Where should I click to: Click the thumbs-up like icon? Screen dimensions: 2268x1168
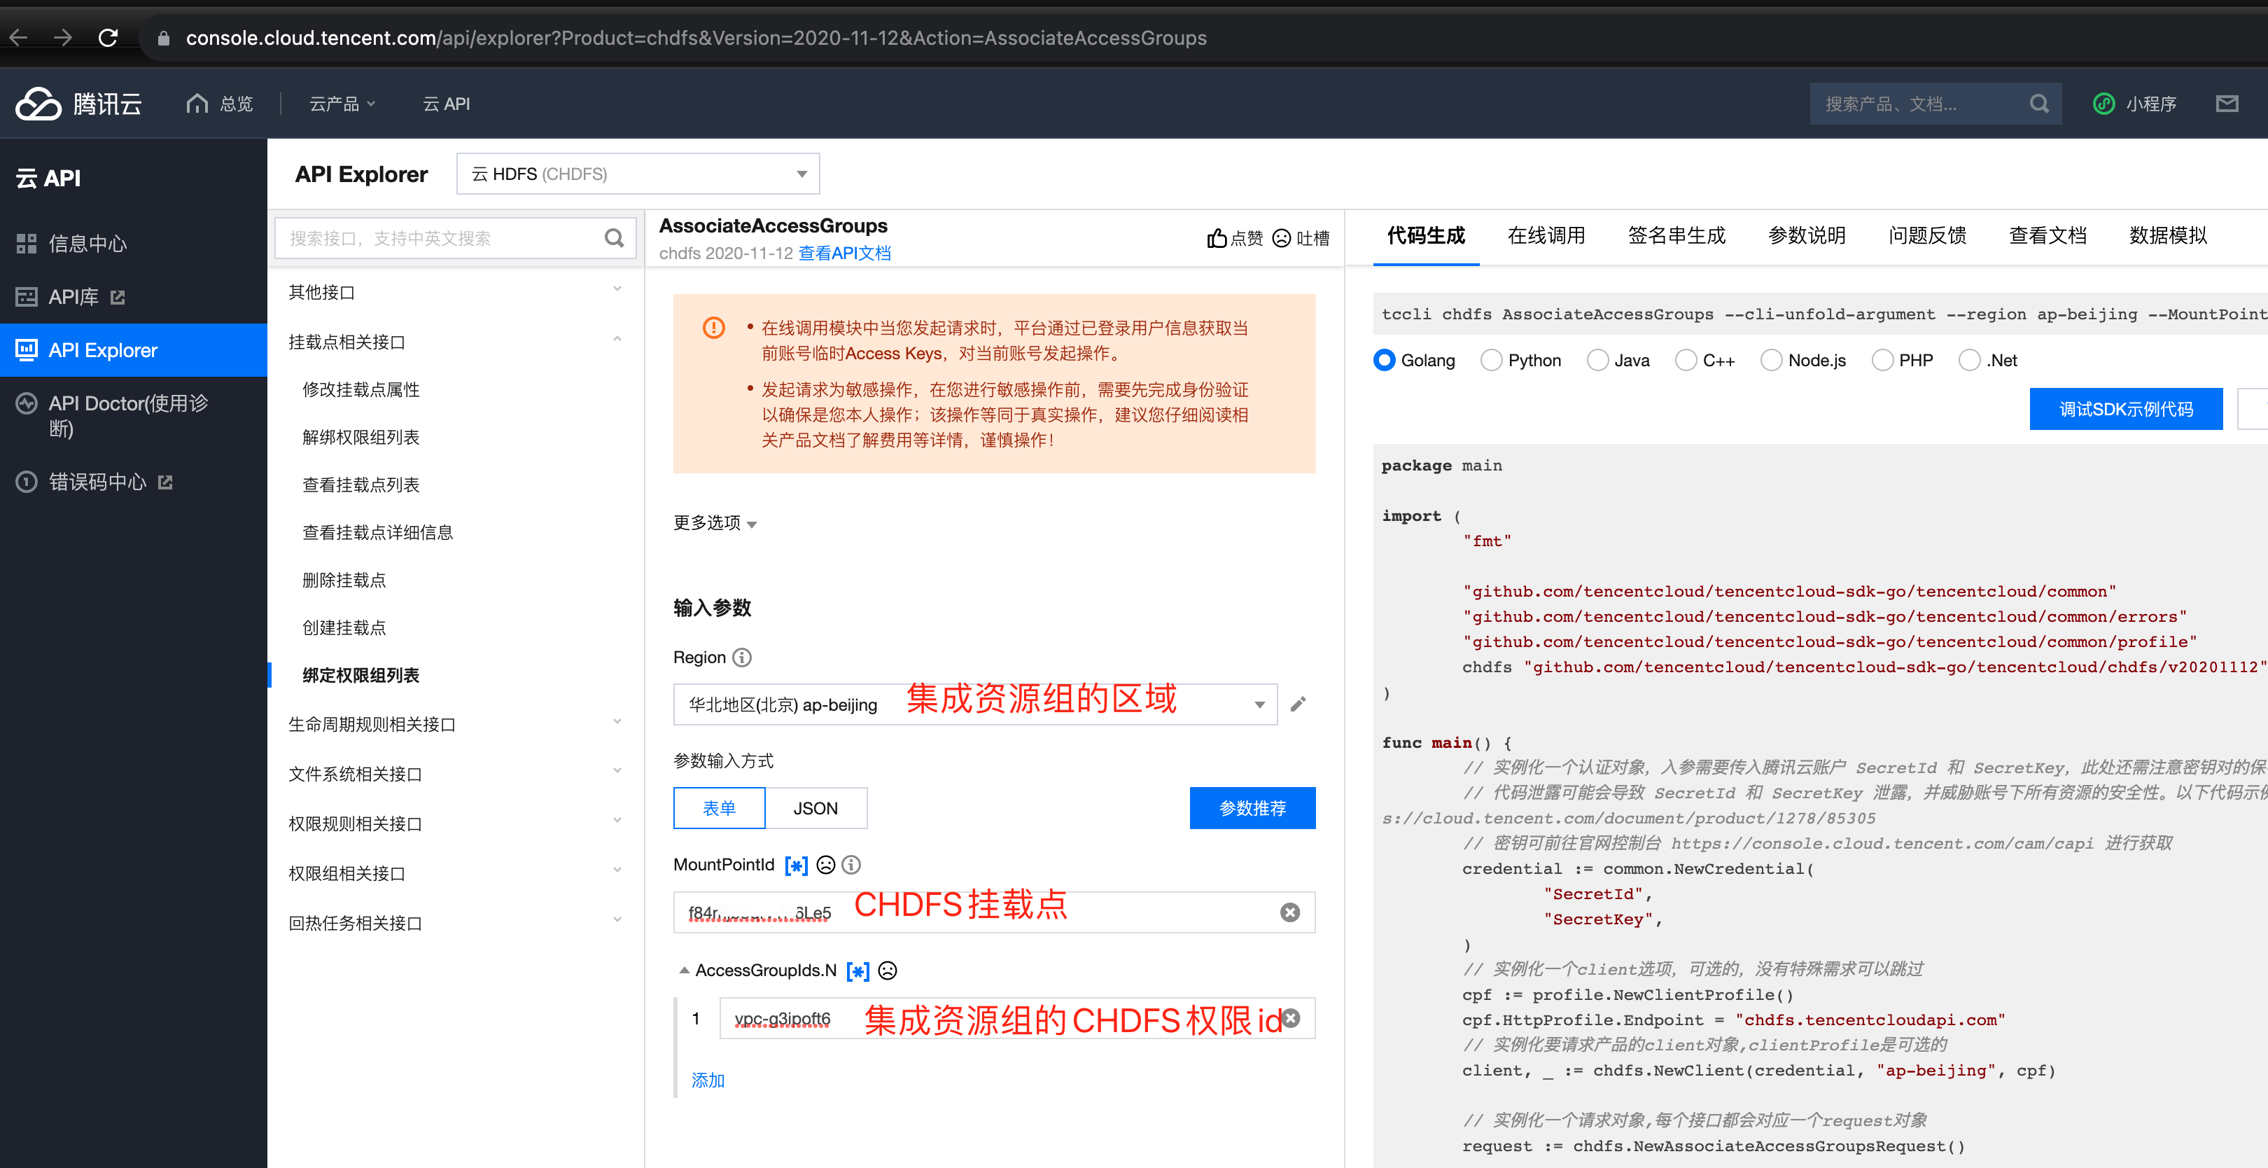pyautogui.click(x=1216, y=239)
